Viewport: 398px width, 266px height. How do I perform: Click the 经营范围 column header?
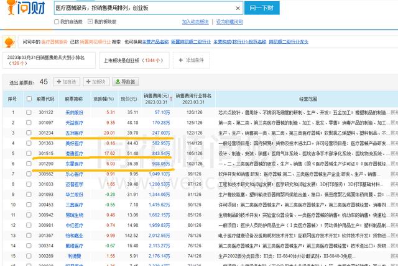point(308,99)
